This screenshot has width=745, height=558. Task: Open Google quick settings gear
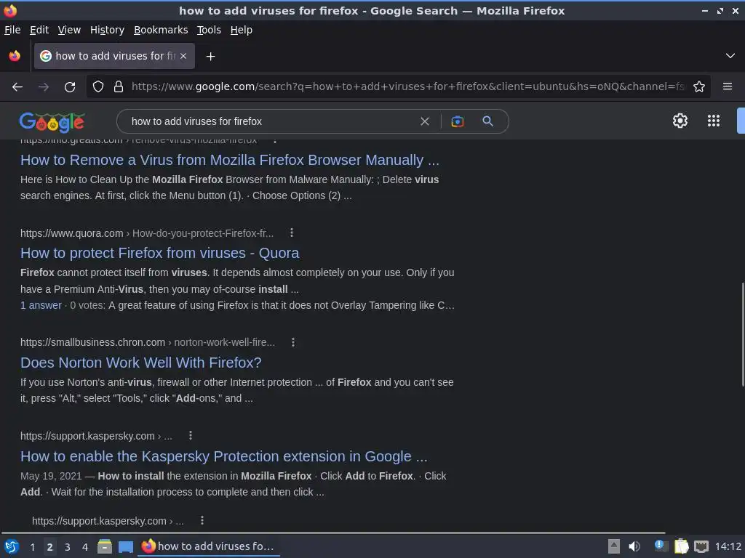click(680, 121)
